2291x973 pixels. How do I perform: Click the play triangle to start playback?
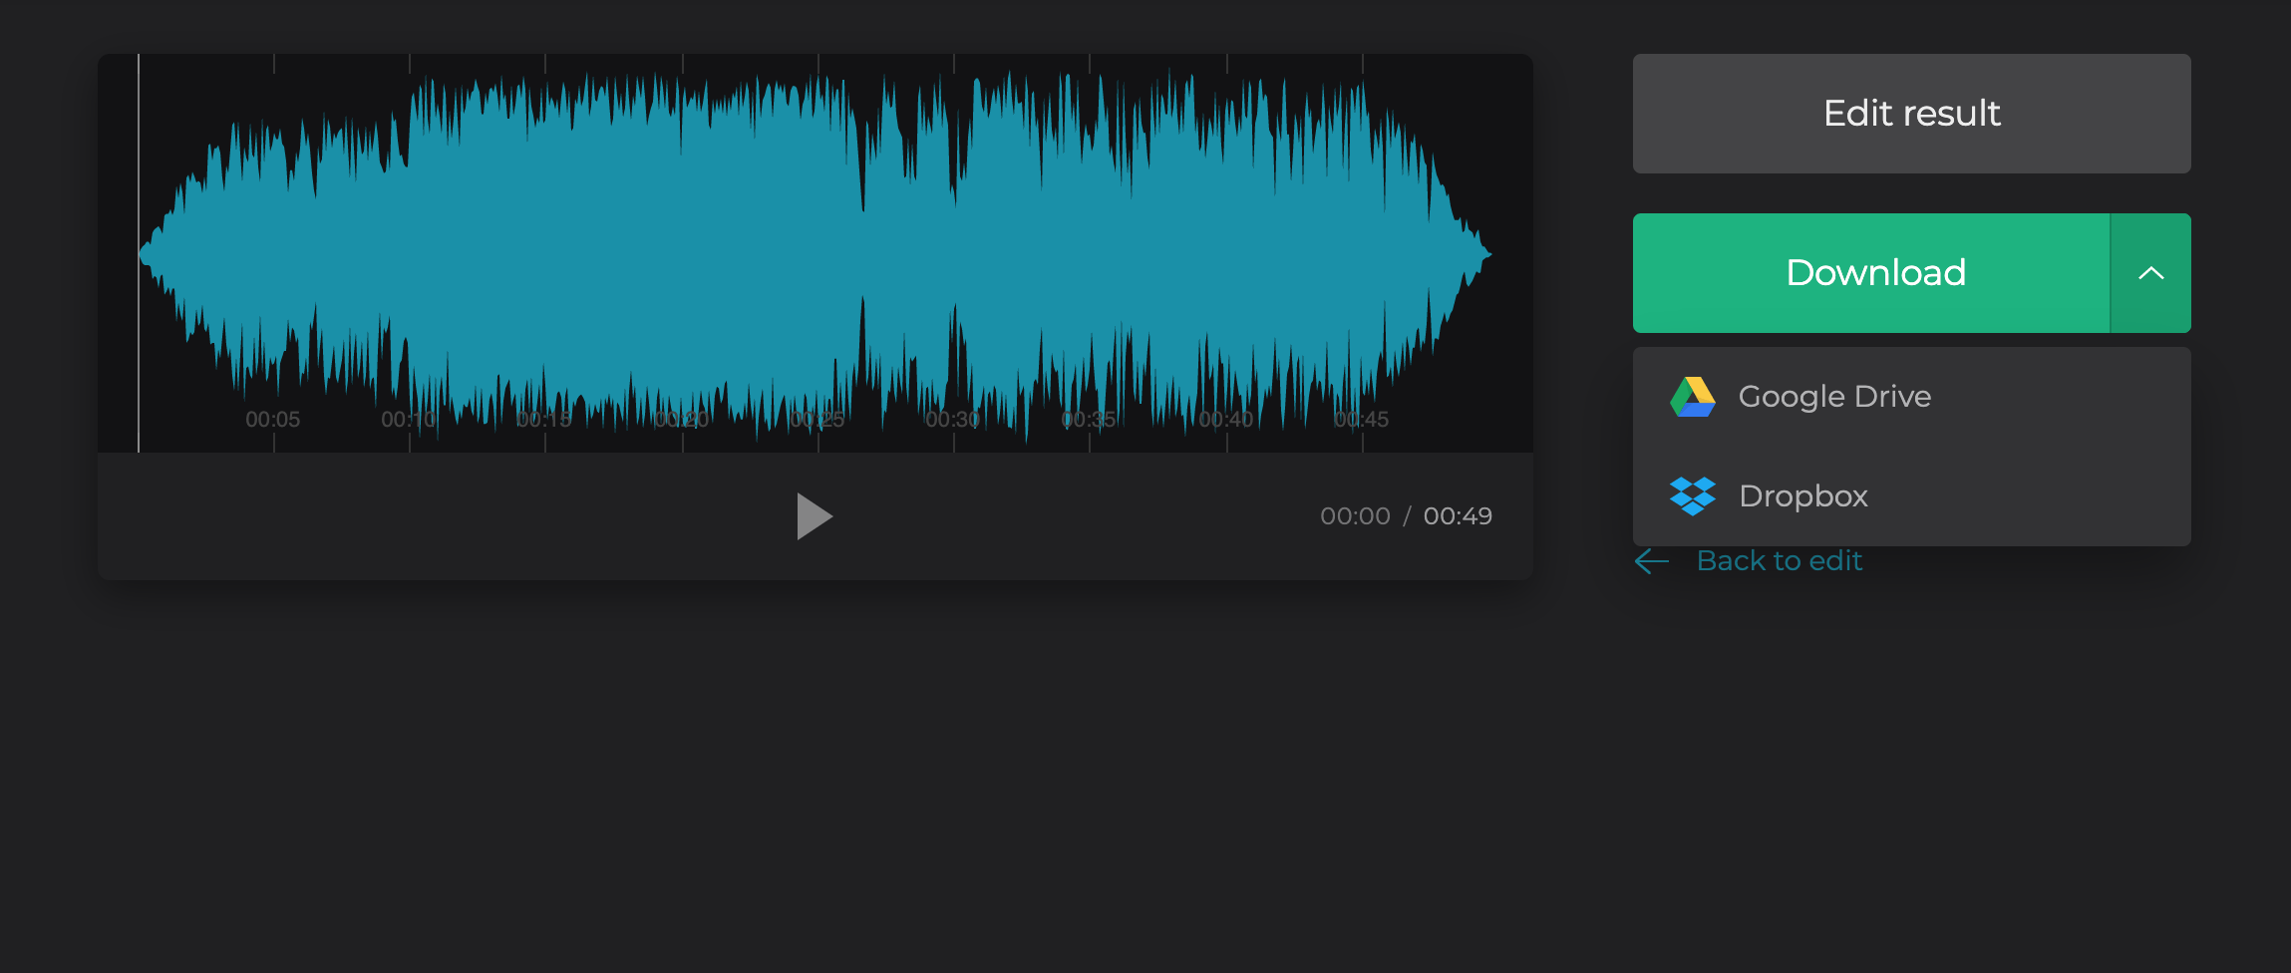pos(816,515)
